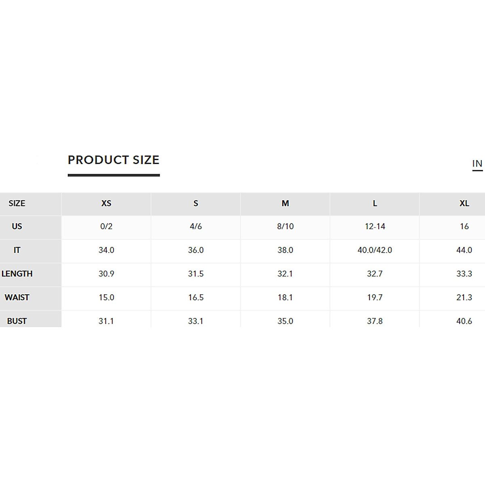Select the M size column header
485x485 pixels.
[x=285, y=203]
